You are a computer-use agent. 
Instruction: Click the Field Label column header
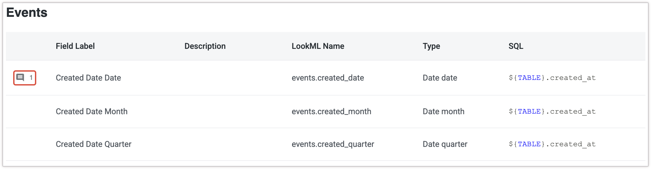click(x=75, y=46)
